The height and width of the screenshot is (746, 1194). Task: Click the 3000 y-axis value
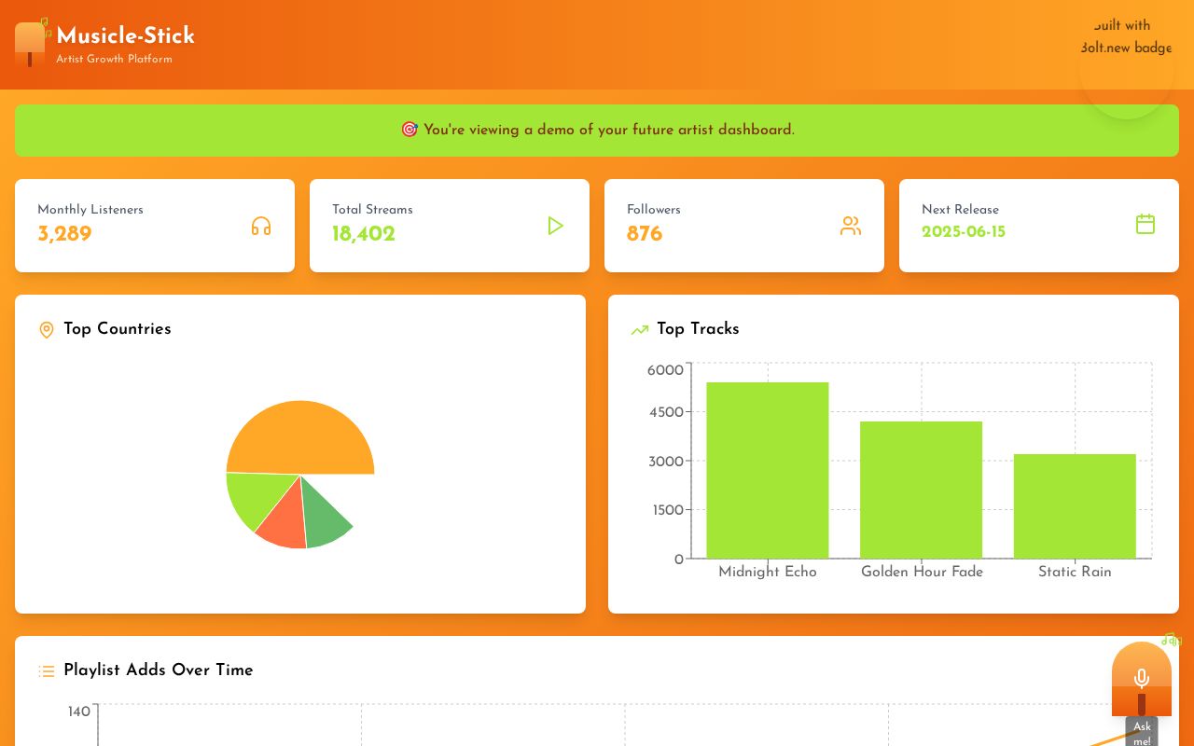(665, 462)
